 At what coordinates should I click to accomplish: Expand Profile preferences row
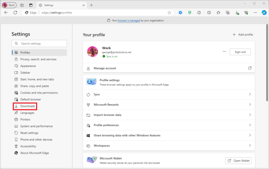[169, 125]
